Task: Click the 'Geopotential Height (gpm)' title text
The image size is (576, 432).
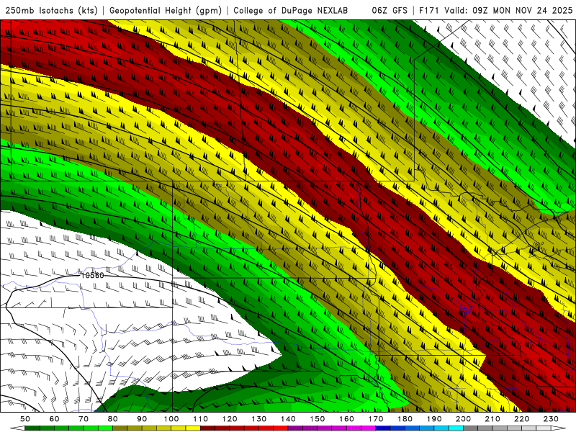Action: coord(166,10)
